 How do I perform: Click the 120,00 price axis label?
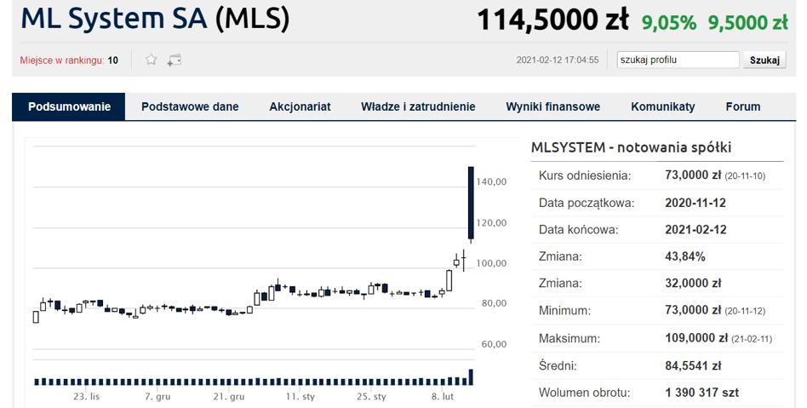(491, 222)
